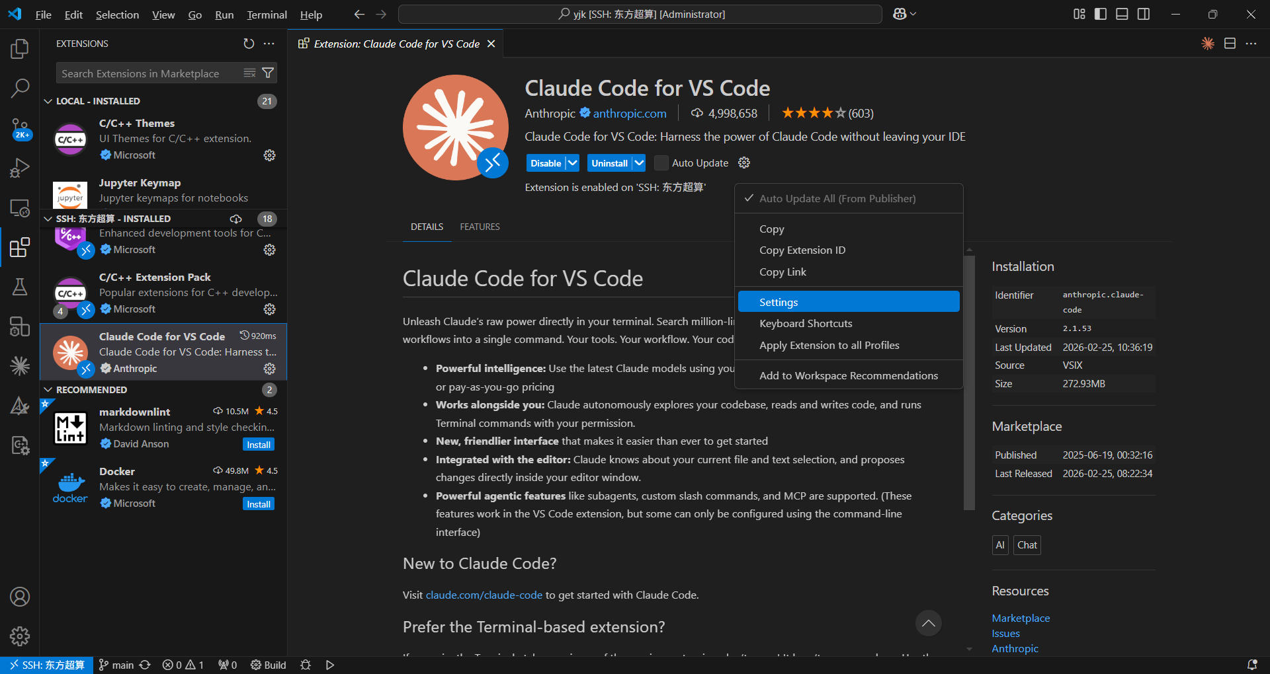Open Source Control view with 2K+ badge
1270x674 pixels.
20,128
